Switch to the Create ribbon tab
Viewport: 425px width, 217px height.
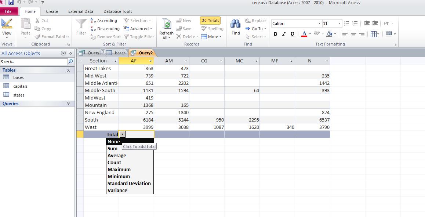pyautogui.click(x=52, y=11)
